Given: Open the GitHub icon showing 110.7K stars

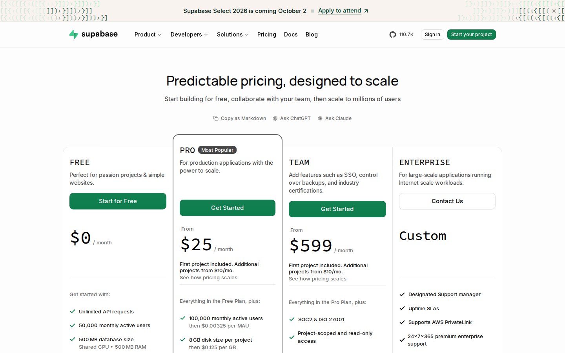Looking at the screenshot, I should (x=393, y=35).
